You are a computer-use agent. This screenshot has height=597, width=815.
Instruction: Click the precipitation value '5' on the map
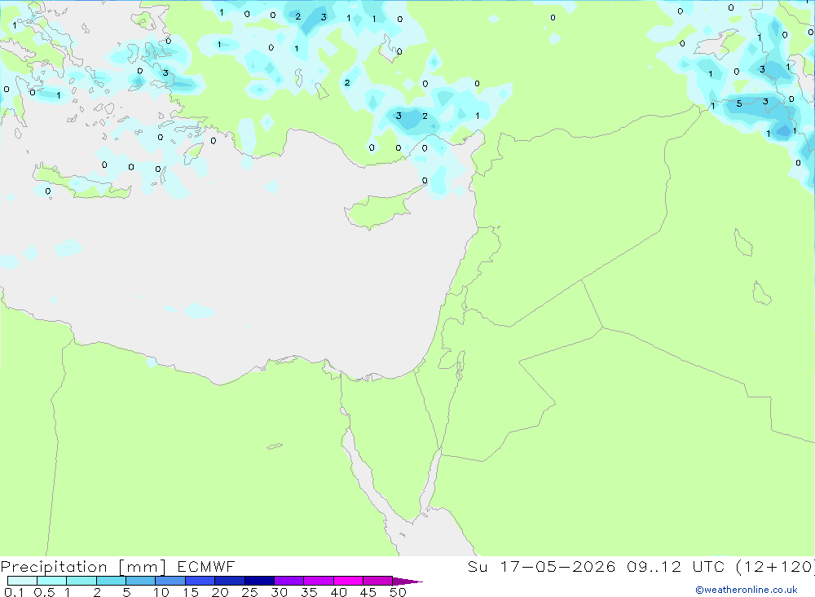738,103
